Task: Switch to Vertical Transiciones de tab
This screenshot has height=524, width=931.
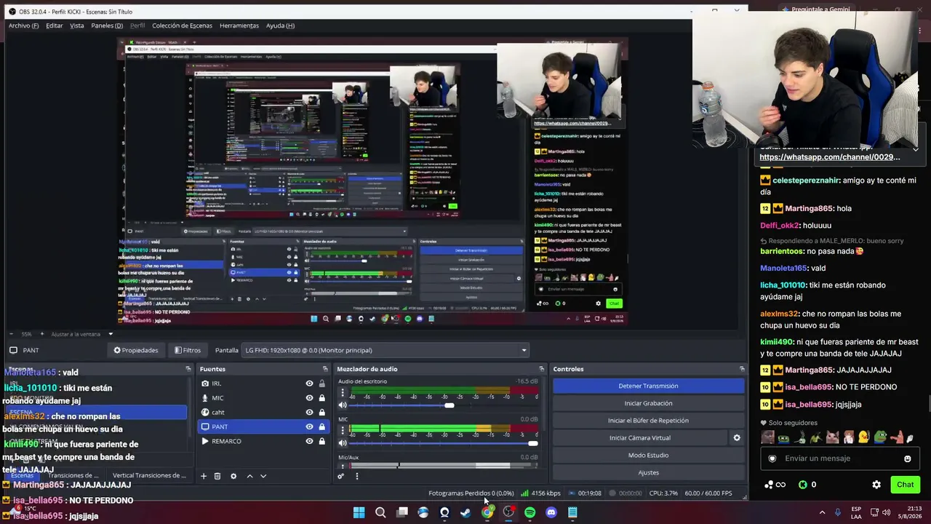Action: pyautogui.click(x=149, y=475)
